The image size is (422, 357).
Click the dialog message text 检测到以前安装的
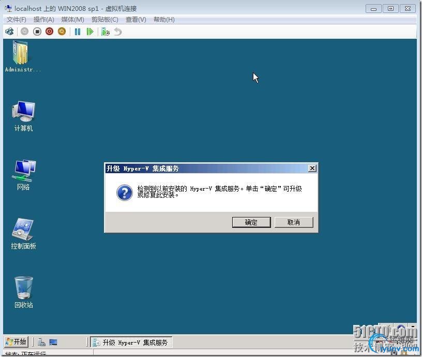coord(162,189)
